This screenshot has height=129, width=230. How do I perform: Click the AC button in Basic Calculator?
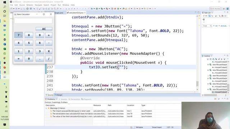coord(44,29)
